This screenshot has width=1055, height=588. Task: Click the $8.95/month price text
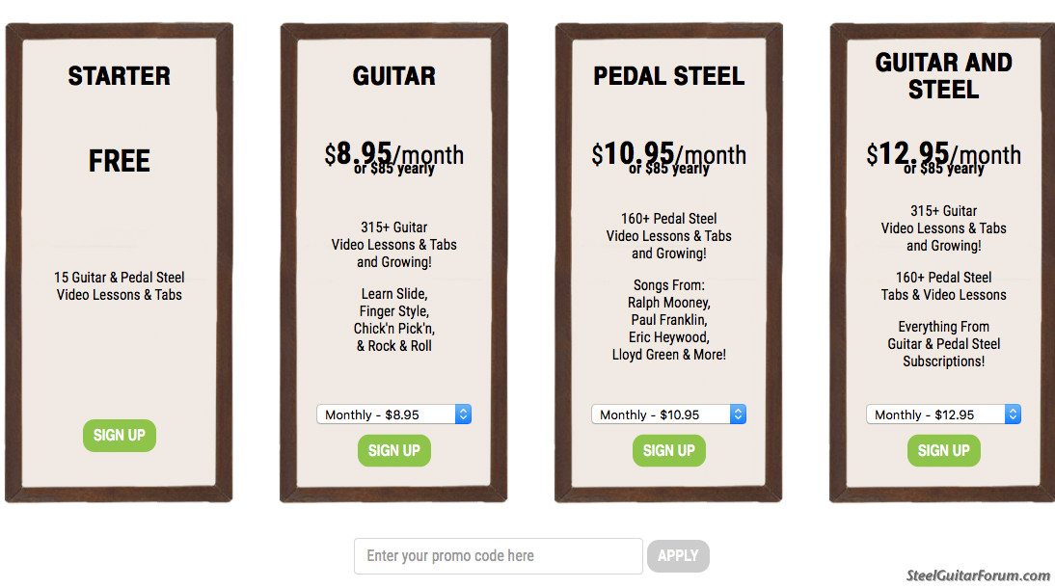(394, 154)
